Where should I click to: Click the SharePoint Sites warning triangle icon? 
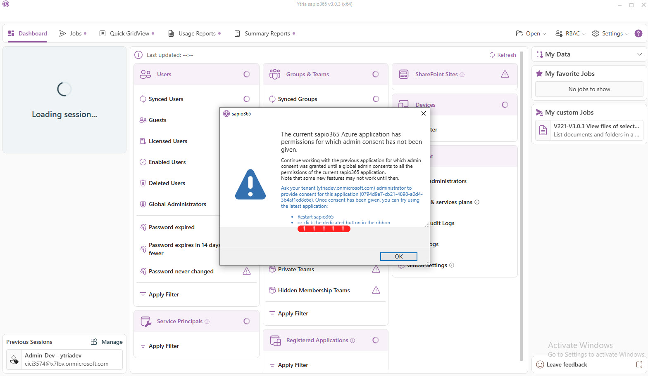click(505, 74)
